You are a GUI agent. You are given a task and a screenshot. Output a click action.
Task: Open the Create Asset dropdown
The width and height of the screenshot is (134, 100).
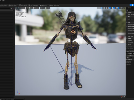coord(13,5)
